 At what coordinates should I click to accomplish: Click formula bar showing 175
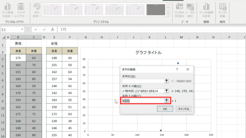pos(151,30)
